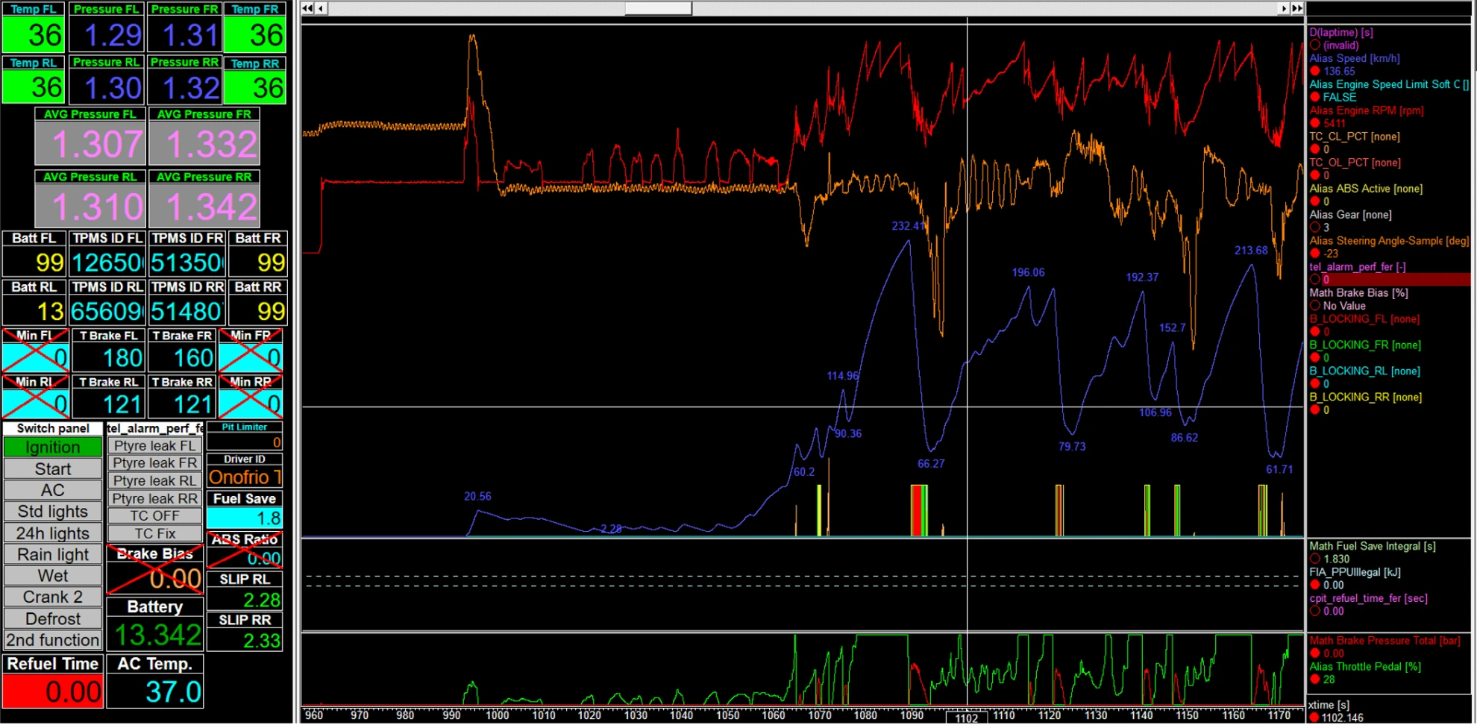The width and height of the screenshot is (1477, 725).
Task: Toggle Alias Speed channel visibility circle
Action: [1315, 71]
